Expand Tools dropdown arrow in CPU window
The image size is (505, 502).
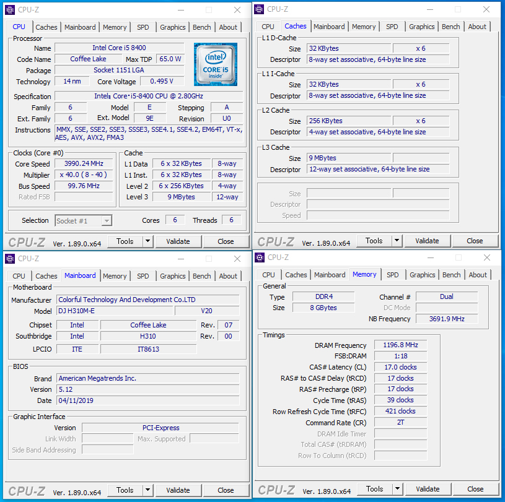coord(147,241)
